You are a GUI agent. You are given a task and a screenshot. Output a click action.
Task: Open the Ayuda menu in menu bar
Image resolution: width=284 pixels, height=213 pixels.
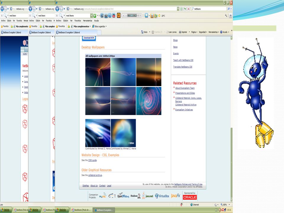click(96, 21)
